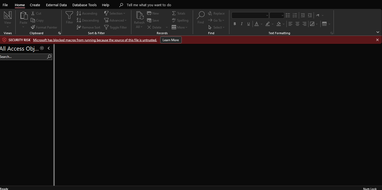The height and width of the screenshot is (190, 382).
Task: Open the All Access Objects pane menu arrow
Action: (42, 48)
